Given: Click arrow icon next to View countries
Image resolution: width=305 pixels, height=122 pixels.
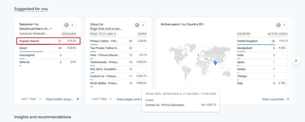Looking at the screenshot, I should (288, 99).
